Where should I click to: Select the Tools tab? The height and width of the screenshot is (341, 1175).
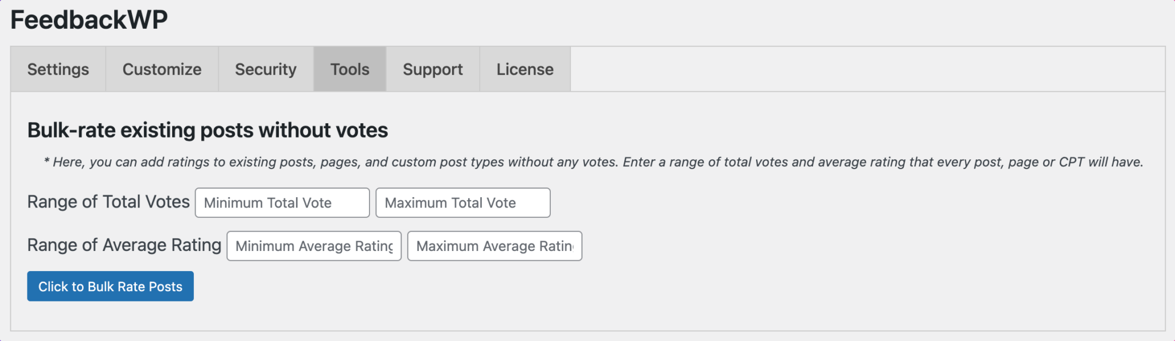[x=349, y=69]
